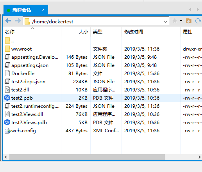Image resolution: width=202 pixels, height=172 pixels.
Task: Select test2.Views.dll file icon
Action: coord(7,114)
